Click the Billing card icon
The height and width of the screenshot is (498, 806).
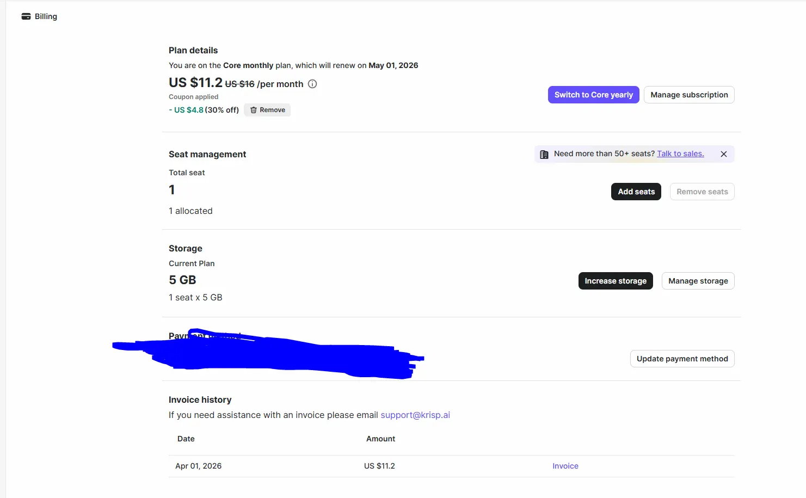tap(26, 16)
